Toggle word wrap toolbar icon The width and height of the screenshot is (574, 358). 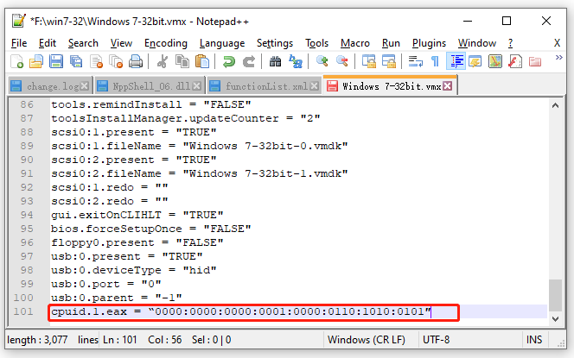(x=416, y=61)
